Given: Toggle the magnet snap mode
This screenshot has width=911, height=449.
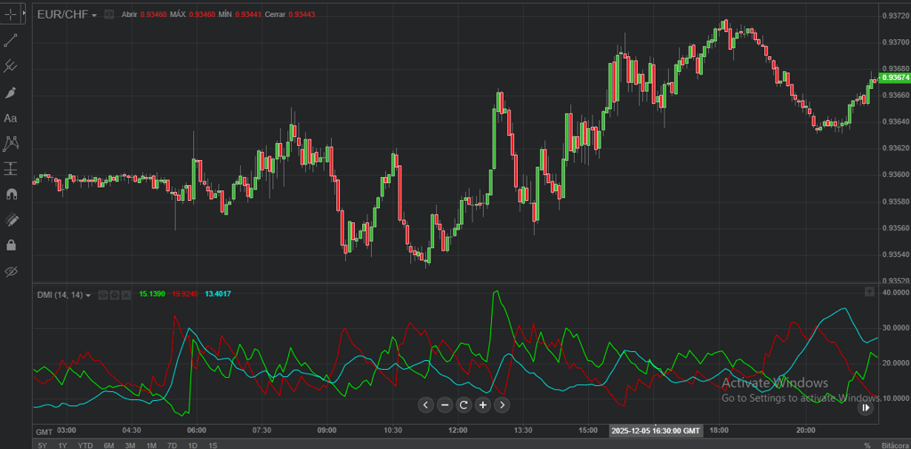Looking at the screenshot, I should point(11,194).
